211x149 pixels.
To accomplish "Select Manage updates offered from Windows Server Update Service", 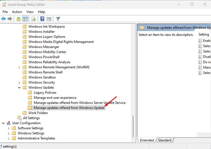I will 80,103.
